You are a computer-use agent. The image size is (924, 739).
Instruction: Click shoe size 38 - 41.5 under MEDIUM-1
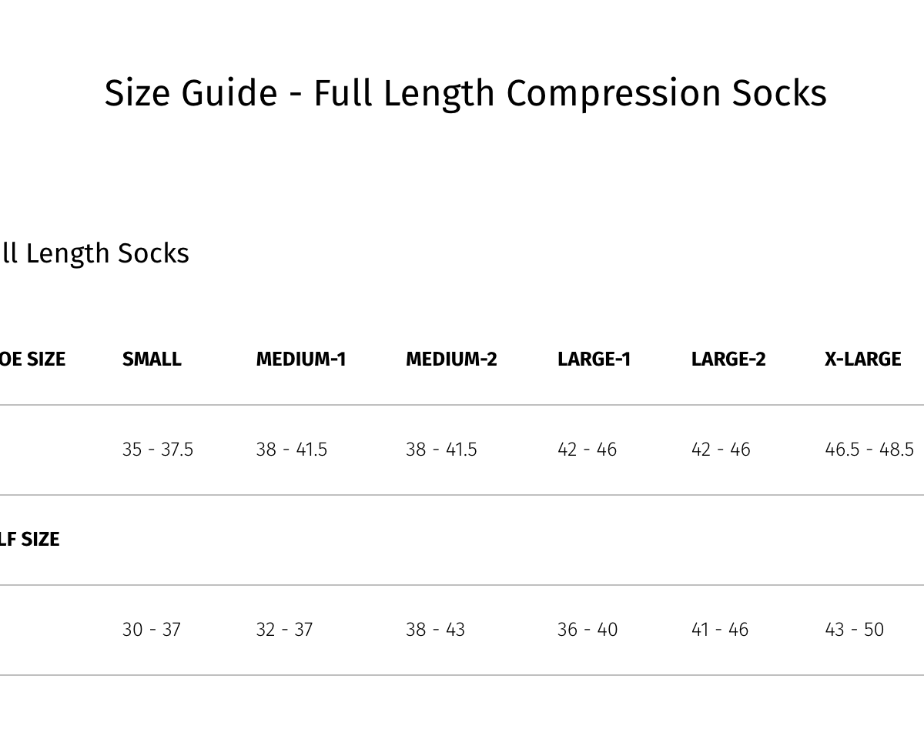292,450
